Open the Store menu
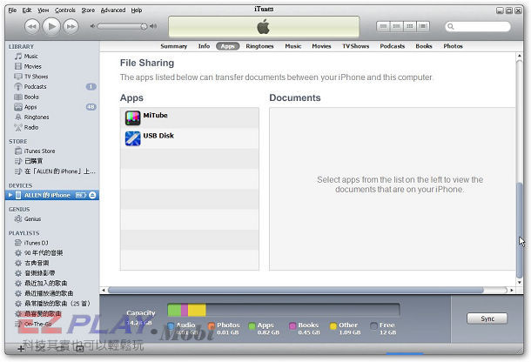 [x=88, y=10]
